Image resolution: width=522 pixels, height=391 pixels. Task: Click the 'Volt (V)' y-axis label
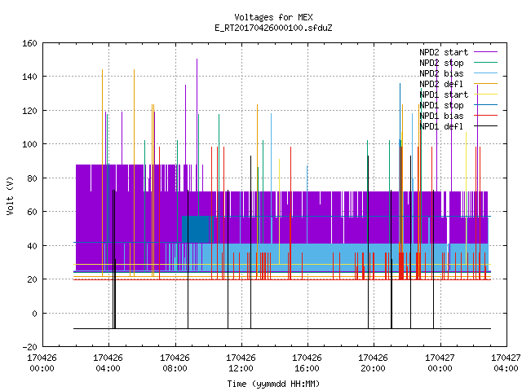click(11, 195)
